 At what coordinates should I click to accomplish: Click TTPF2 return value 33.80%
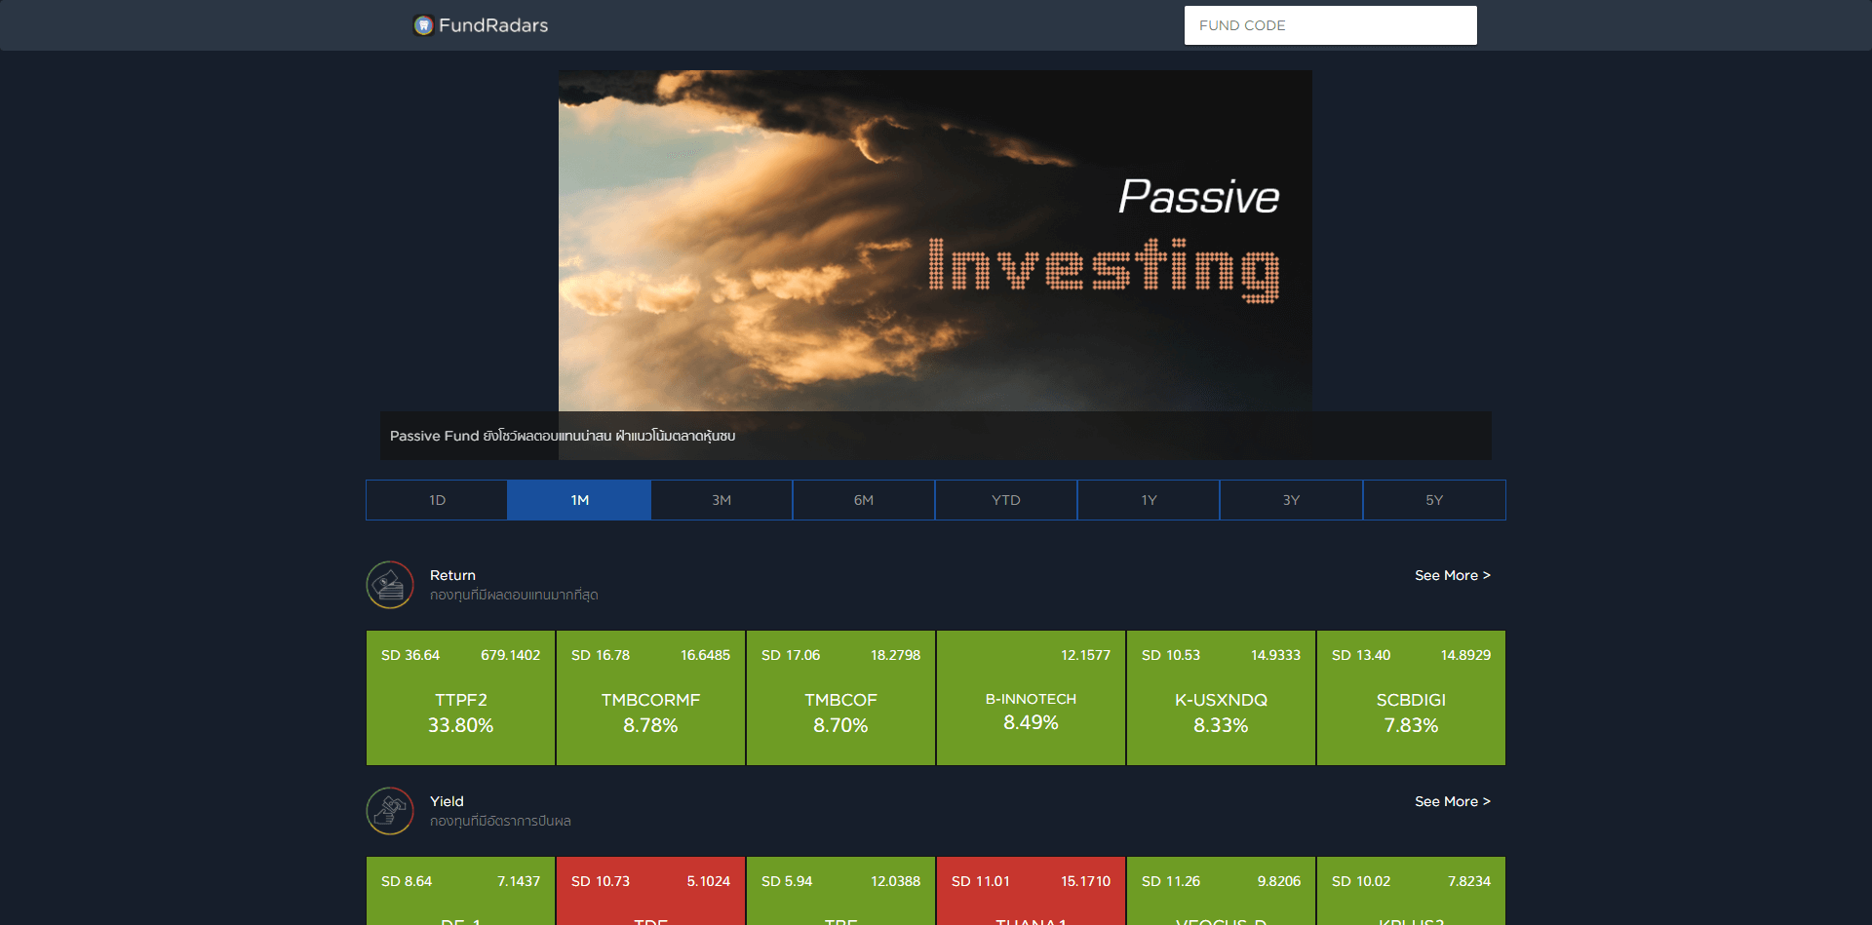[460, 725]
